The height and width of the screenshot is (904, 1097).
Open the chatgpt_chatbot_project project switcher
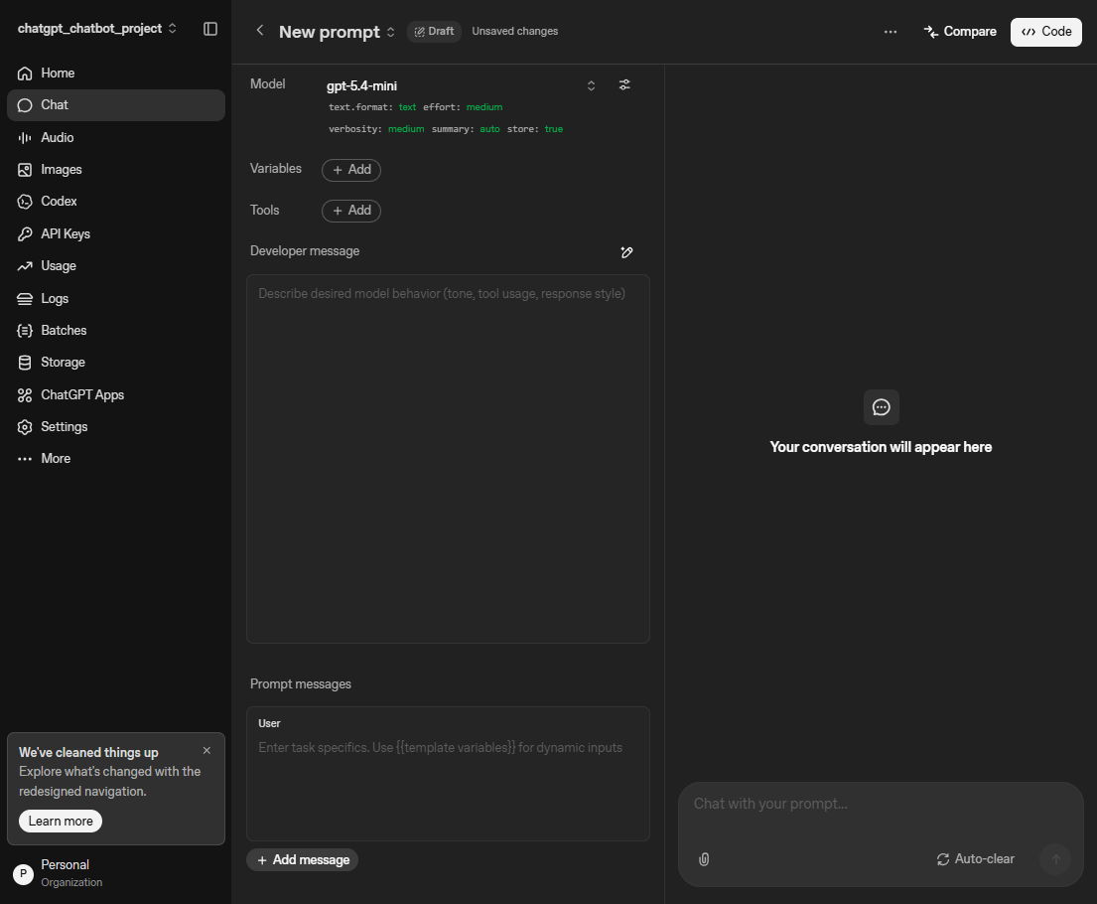coord(97,29)
